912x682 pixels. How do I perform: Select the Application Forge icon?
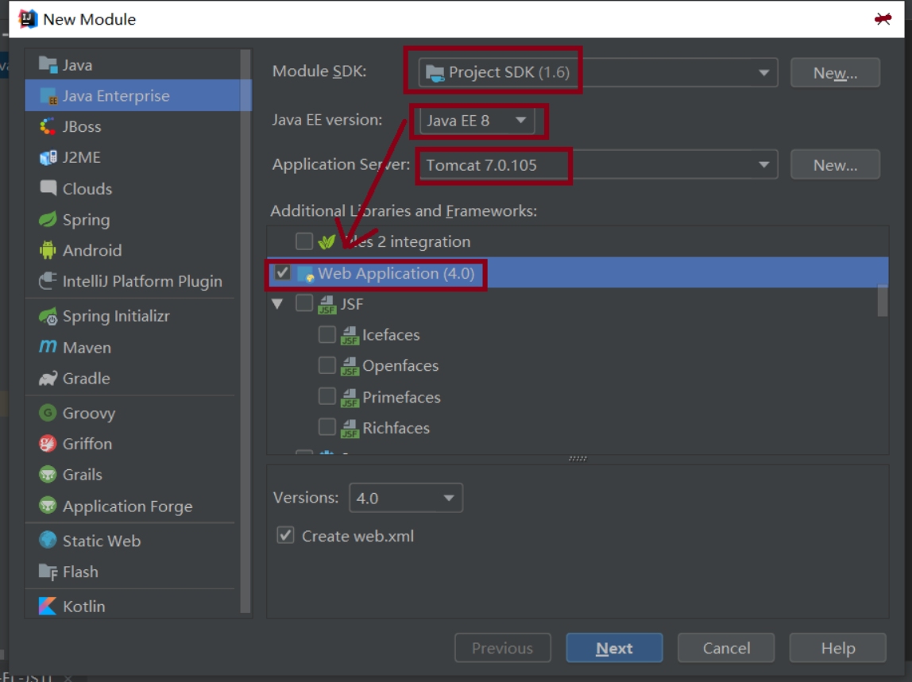48,506
